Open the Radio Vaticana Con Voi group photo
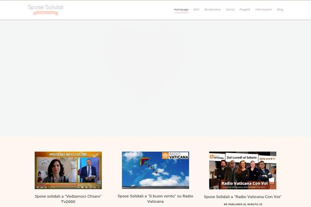This screenshot has width=311, height=207. pos(243,170)
